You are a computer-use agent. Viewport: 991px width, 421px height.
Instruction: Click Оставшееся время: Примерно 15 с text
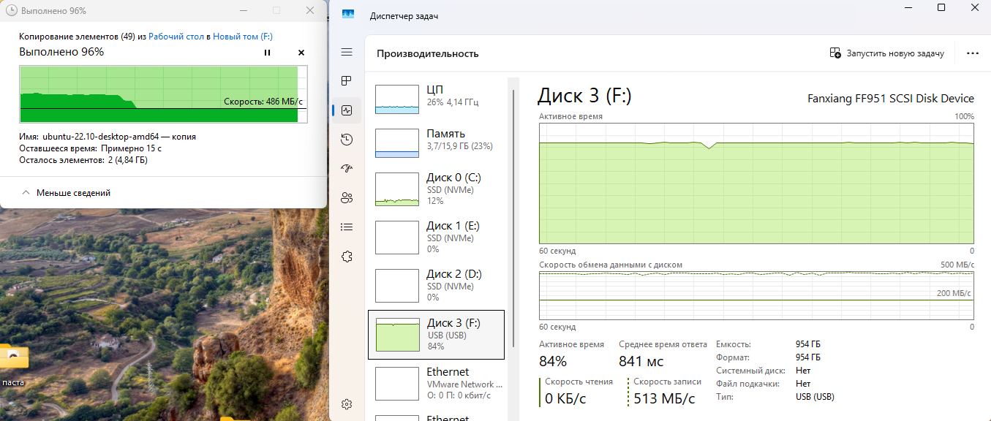[91, 148]
